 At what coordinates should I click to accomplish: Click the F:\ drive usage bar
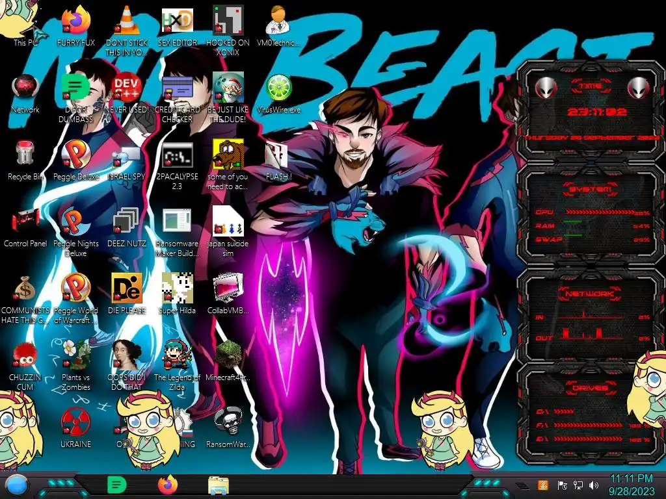588,425
